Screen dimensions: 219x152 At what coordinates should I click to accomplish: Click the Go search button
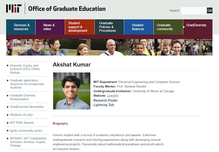pyautogui.click(x=210, y=11)
